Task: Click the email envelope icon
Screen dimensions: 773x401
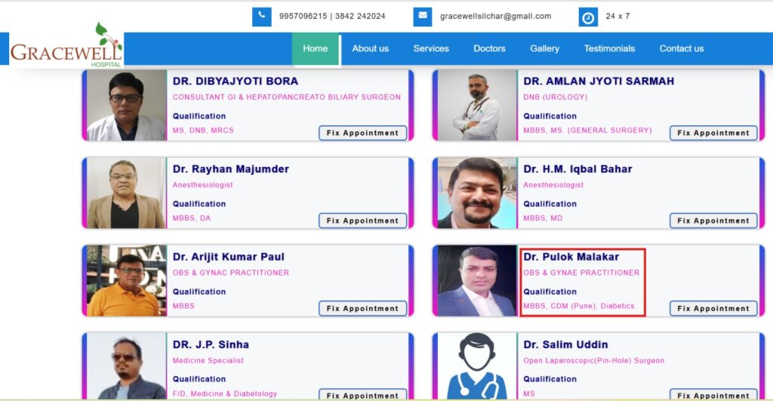Action: coord(423,17)
